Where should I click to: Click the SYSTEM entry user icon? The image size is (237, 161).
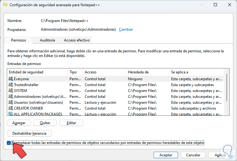coord(11,91)
